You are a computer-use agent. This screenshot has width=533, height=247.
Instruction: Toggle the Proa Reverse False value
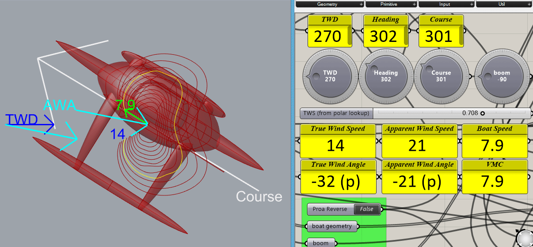click(x=366, y=209)
